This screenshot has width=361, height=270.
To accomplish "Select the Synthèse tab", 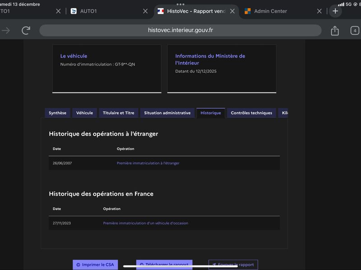I will pyautogui.click(x=57, y=113).
